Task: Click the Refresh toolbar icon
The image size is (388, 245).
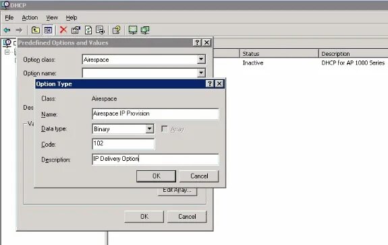Action: tap(88, 30)
